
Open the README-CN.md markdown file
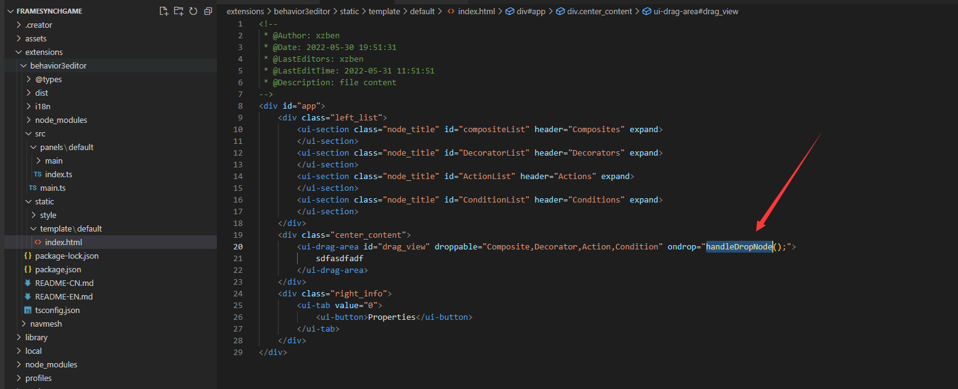(x=64, y=283)
